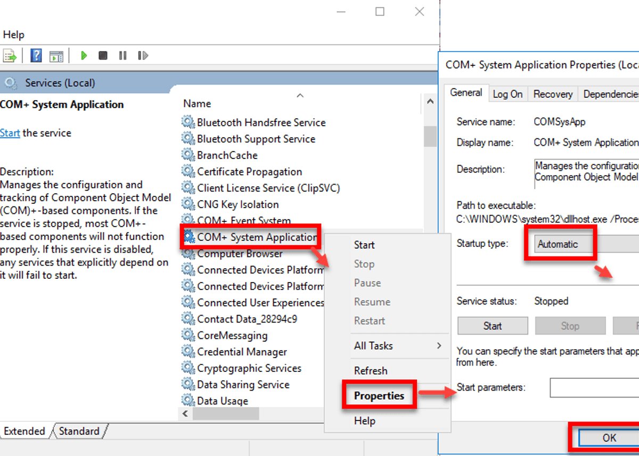Click gear icon beside Certificate Propagation
The image size is (639, 456).
[189, 172]
